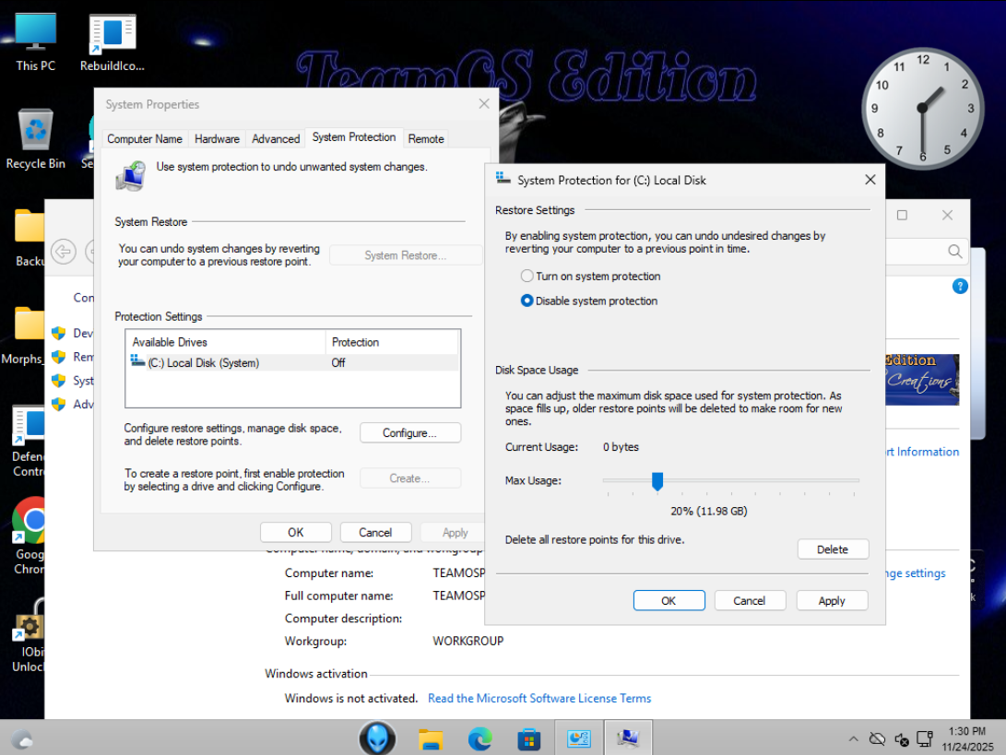
Task: Open Read the Microsoft Software License Terms
Action: coord(539,698)
